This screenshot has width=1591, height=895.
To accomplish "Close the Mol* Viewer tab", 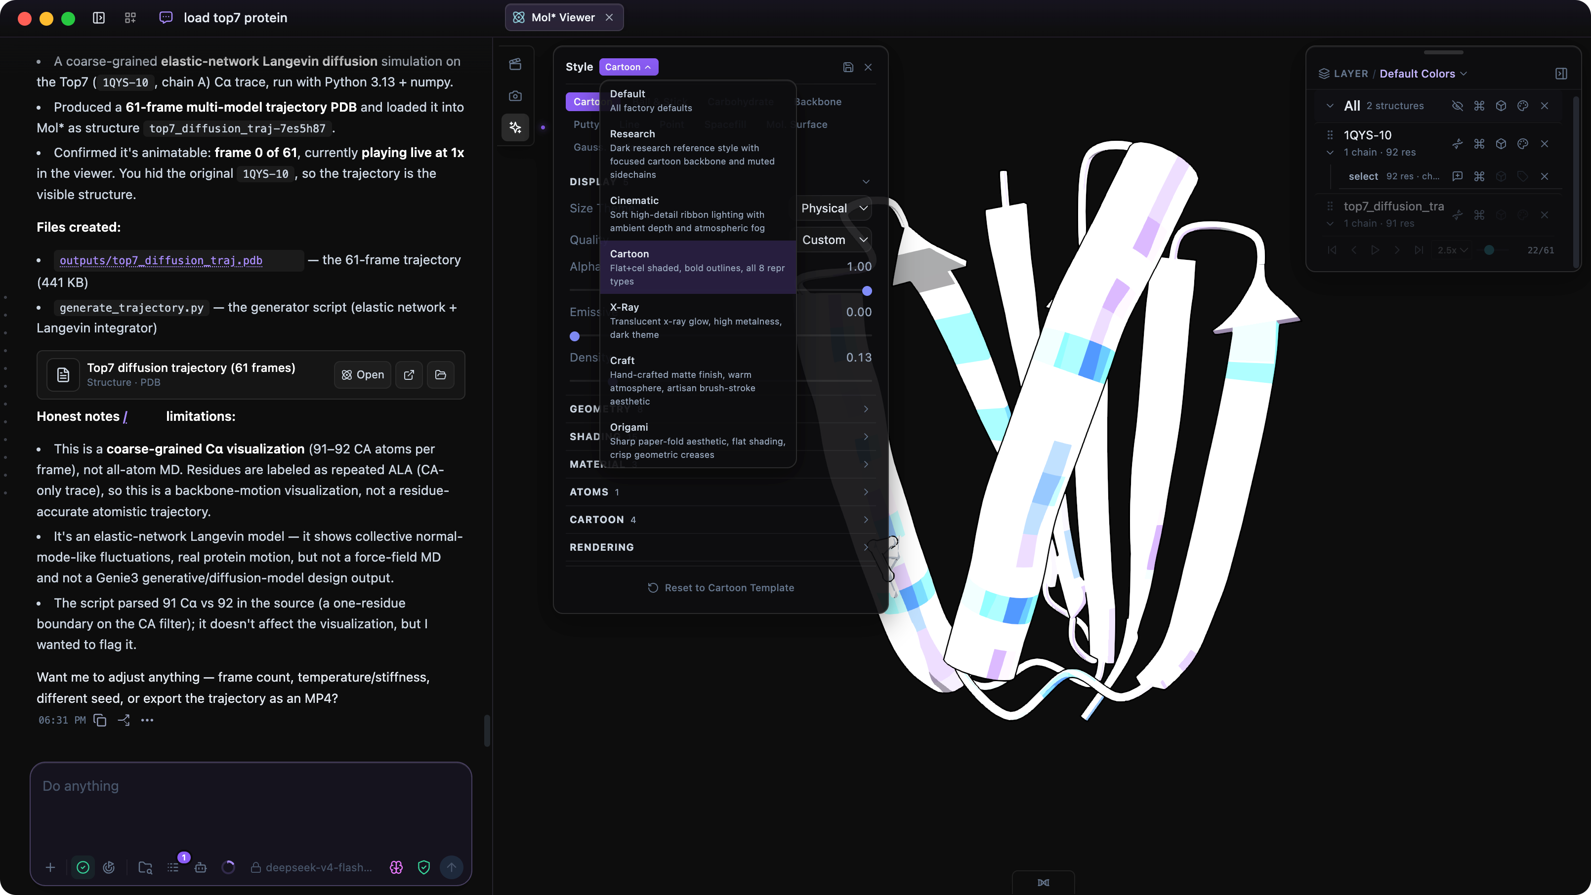I will point(609,17).
